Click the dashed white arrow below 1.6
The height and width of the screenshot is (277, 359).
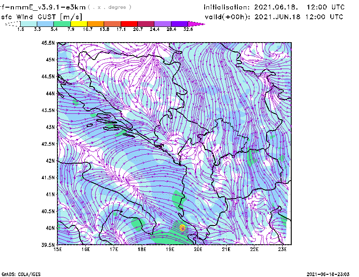point(13,24)
